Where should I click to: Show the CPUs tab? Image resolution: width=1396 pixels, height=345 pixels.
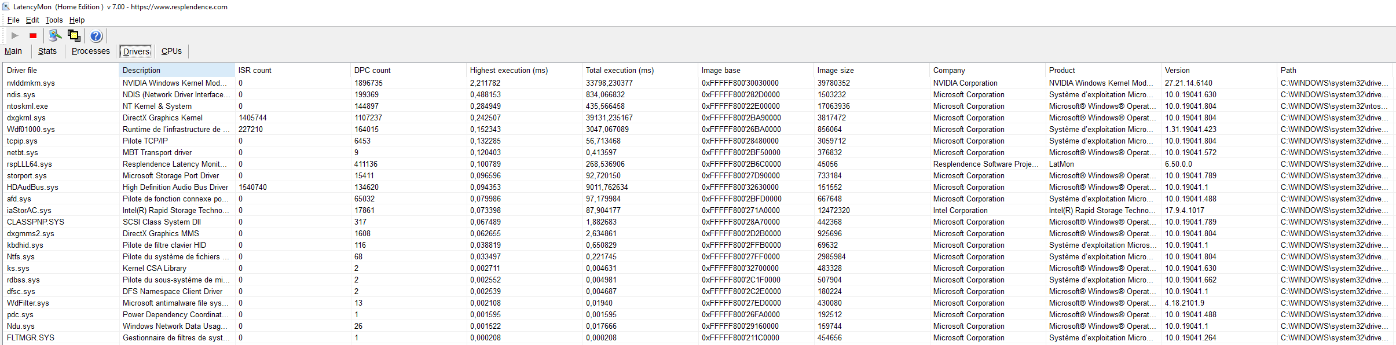tap(171, 51)
